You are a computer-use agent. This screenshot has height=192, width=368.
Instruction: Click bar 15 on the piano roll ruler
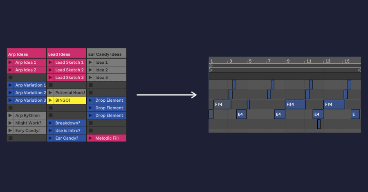(x=347, y=61)
